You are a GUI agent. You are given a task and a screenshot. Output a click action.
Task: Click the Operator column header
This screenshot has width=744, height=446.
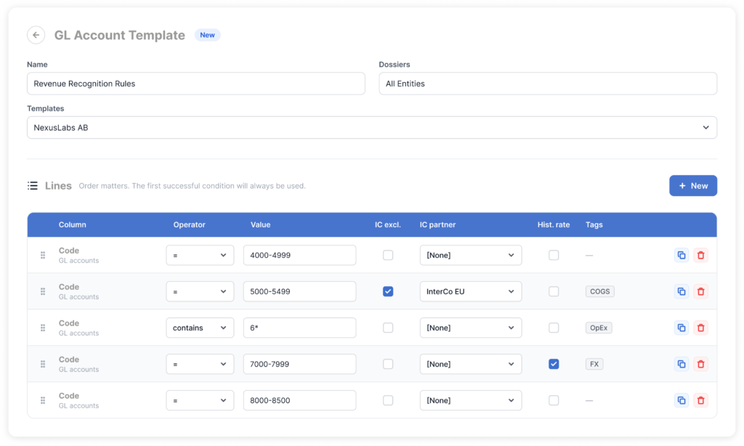click(189, 225)
